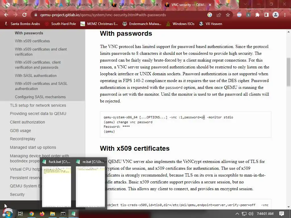Viewport: 291px width, 218px height.
Task: Switch to the QEMU documentation tab
Action: click(135, 5)
